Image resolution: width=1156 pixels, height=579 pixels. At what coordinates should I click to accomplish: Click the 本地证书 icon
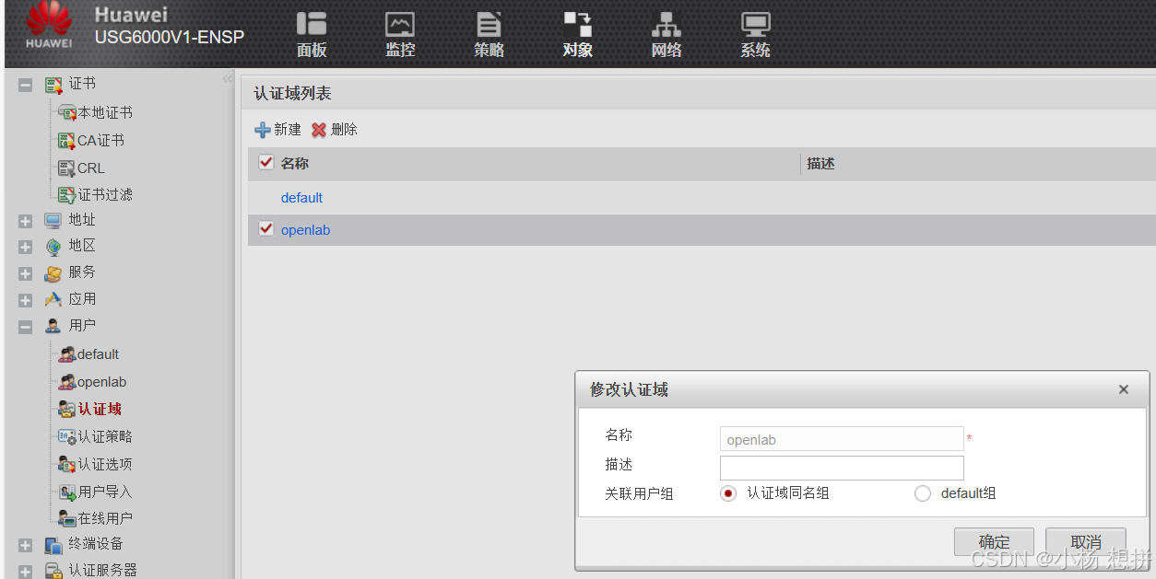(67, 112)
